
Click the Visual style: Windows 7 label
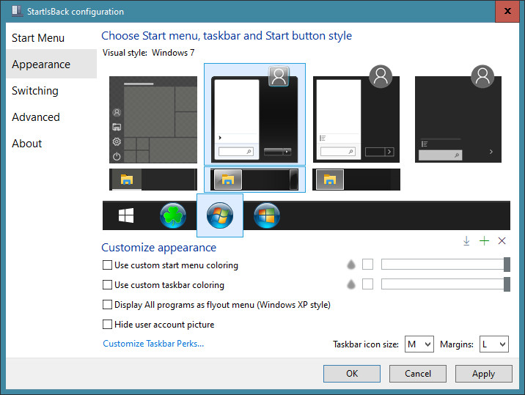tap(148, 53)
